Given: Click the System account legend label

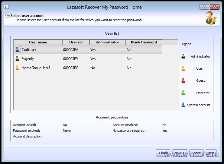Looking at the screenshot, I should [x=199, y=105].
